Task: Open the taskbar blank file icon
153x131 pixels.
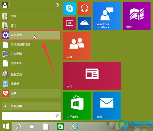Action: (46, 126)
